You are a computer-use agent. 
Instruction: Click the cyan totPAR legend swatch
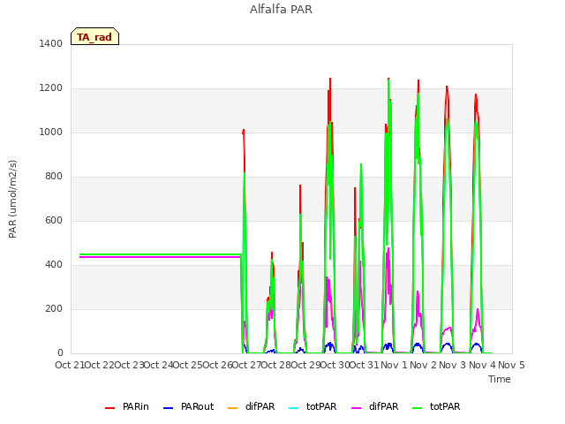coord(294,408)
